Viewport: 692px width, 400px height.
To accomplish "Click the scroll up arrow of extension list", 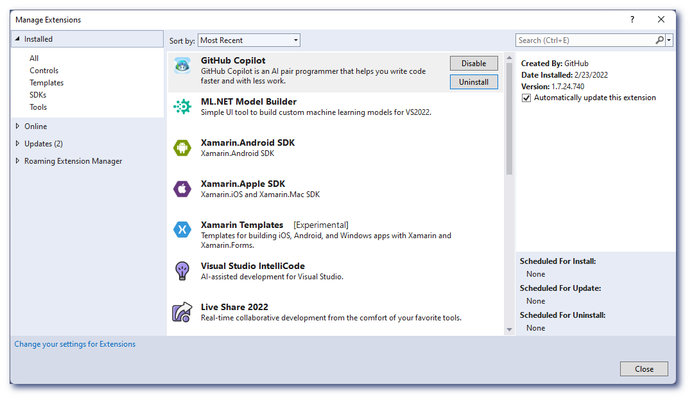I will [x=509, y=58].
